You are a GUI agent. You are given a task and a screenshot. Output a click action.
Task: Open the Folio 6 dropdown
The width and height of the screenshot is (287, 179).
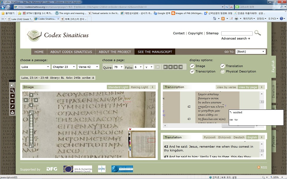138,67
